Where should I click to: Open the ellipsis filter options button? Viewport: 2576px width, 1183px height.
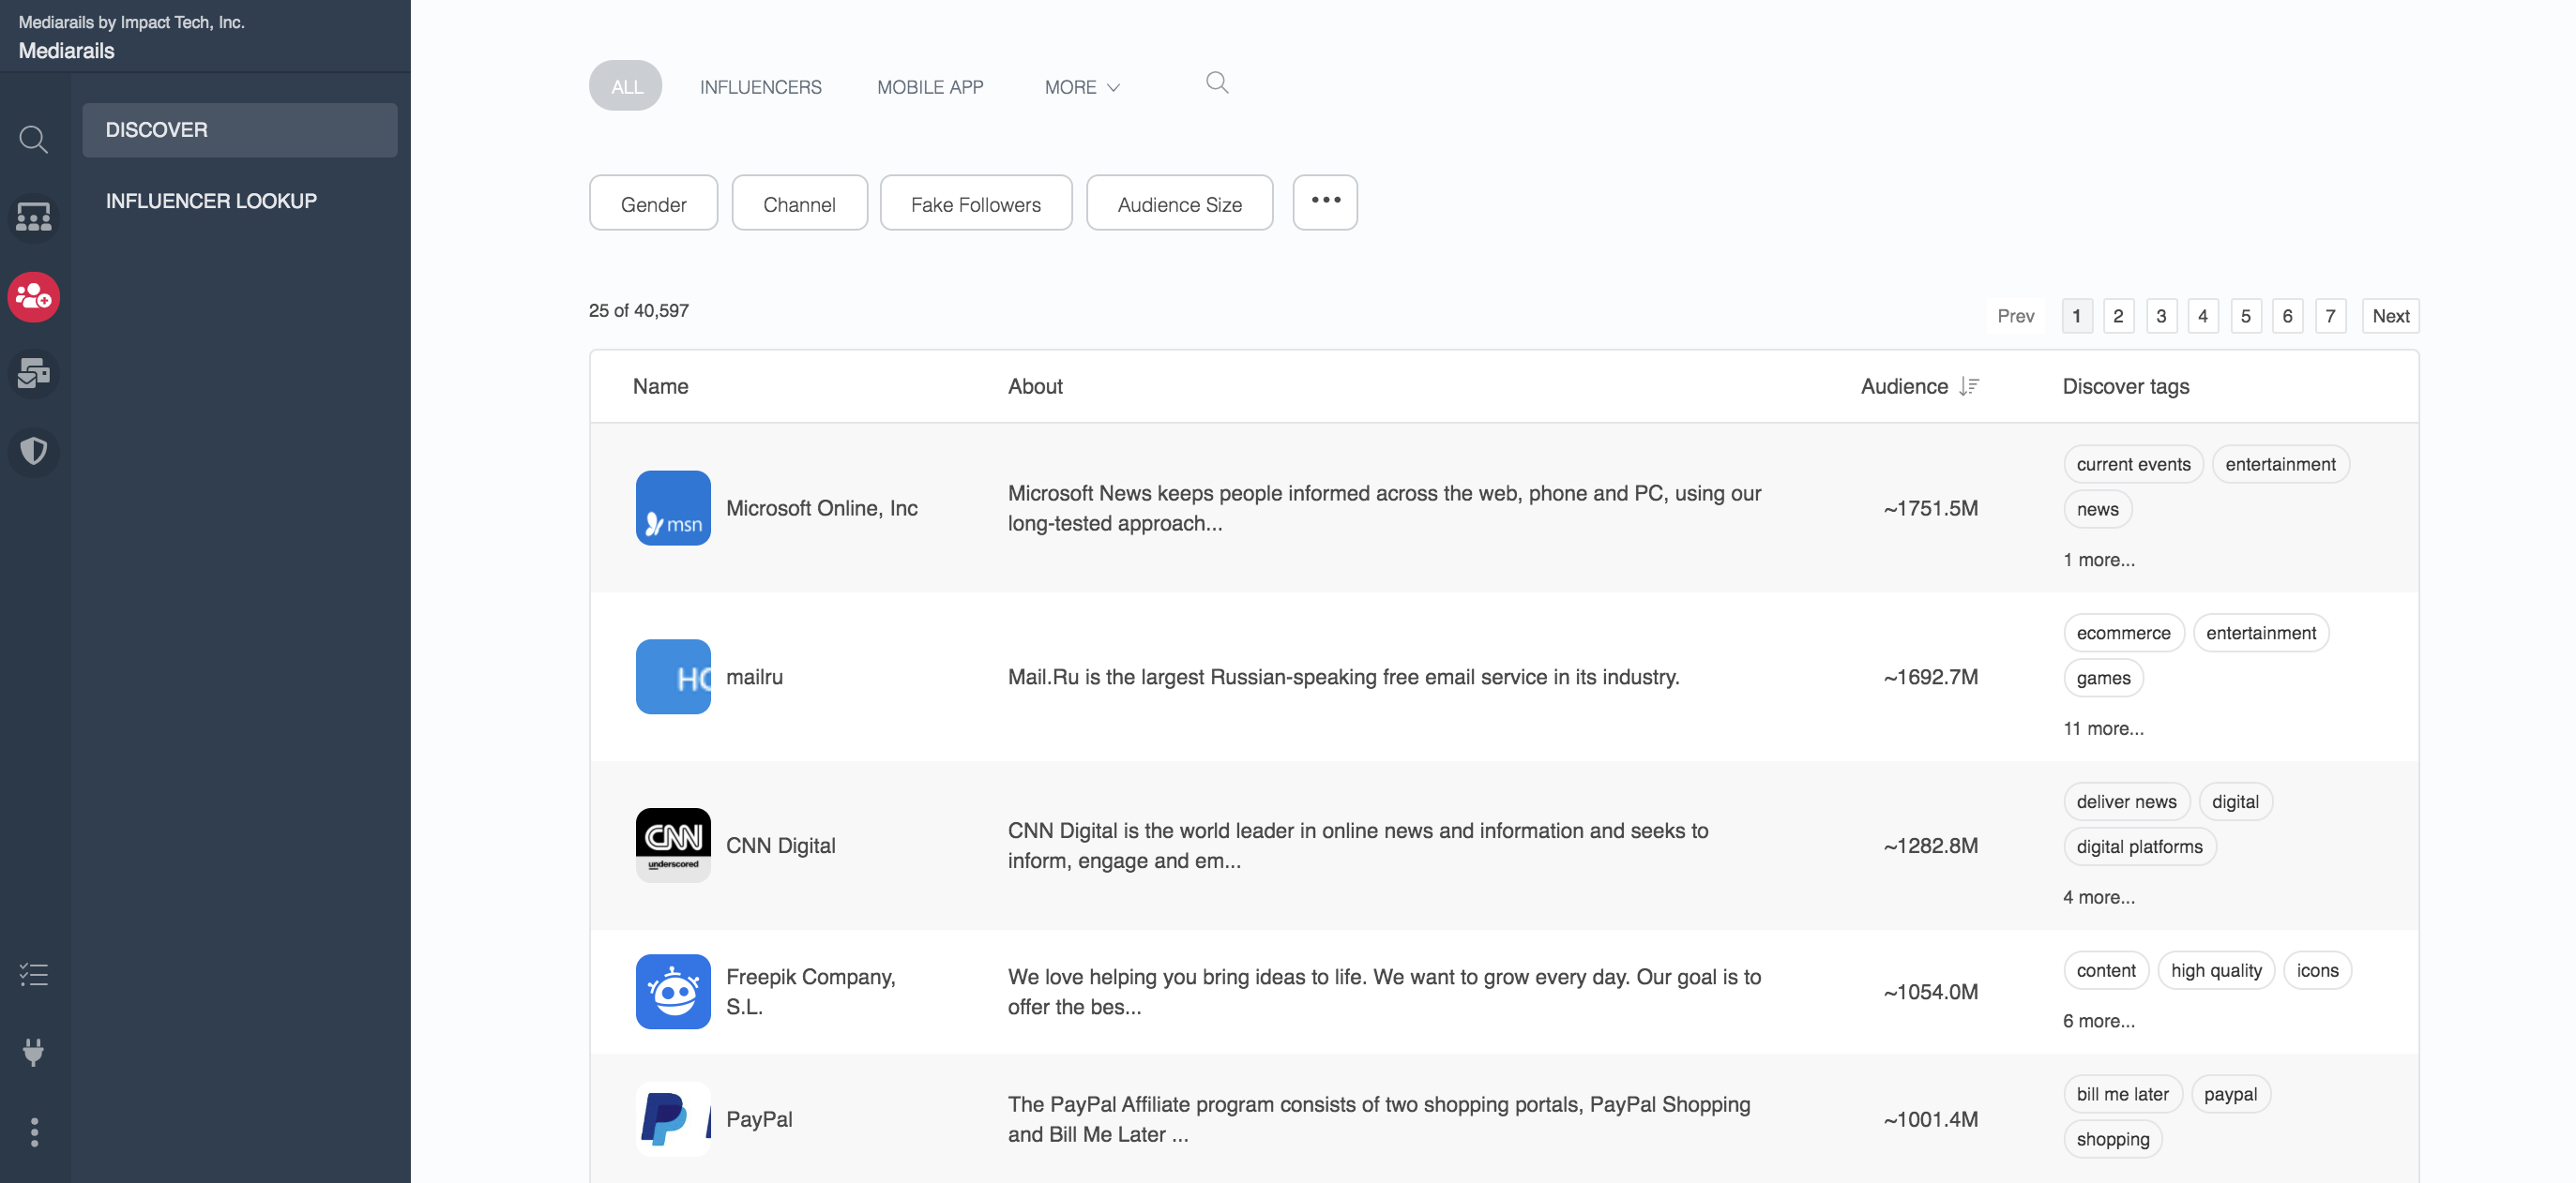tap(1324, 202)
